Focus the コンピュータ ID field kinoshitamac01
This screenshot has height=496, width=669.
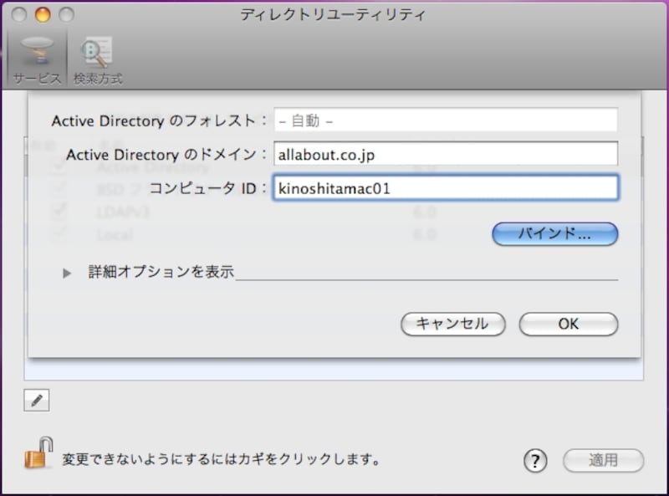tap(446, 187)
